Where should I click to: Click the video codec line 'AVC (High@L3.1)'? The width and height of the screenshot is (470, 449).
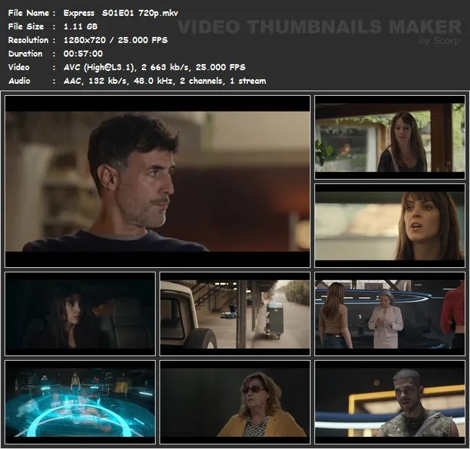[99, 67]
